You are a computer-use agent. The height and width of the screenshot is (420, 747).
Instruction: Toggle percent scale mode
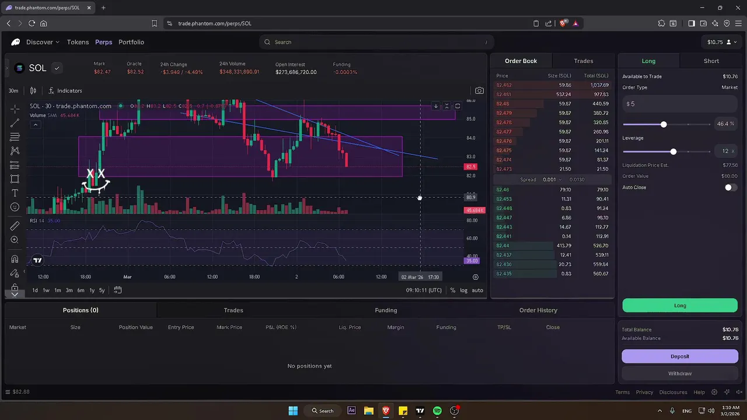pos(453,290)
